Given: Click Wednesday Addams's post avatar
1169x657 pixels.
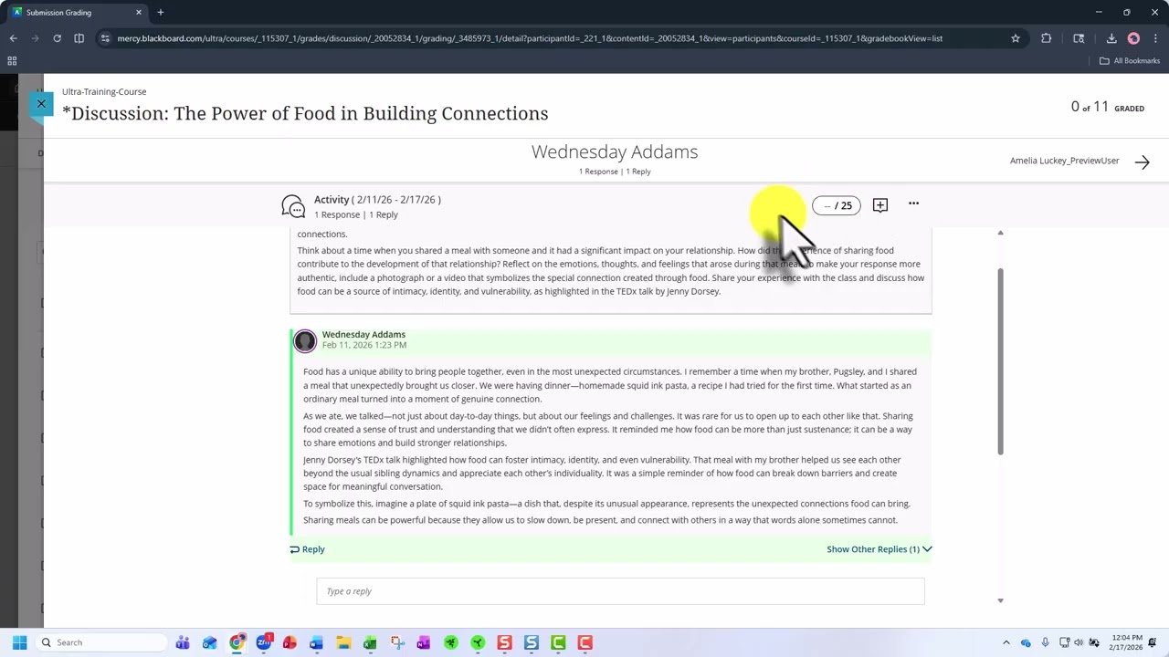Looking at the screenshot, I should (305, 340).
